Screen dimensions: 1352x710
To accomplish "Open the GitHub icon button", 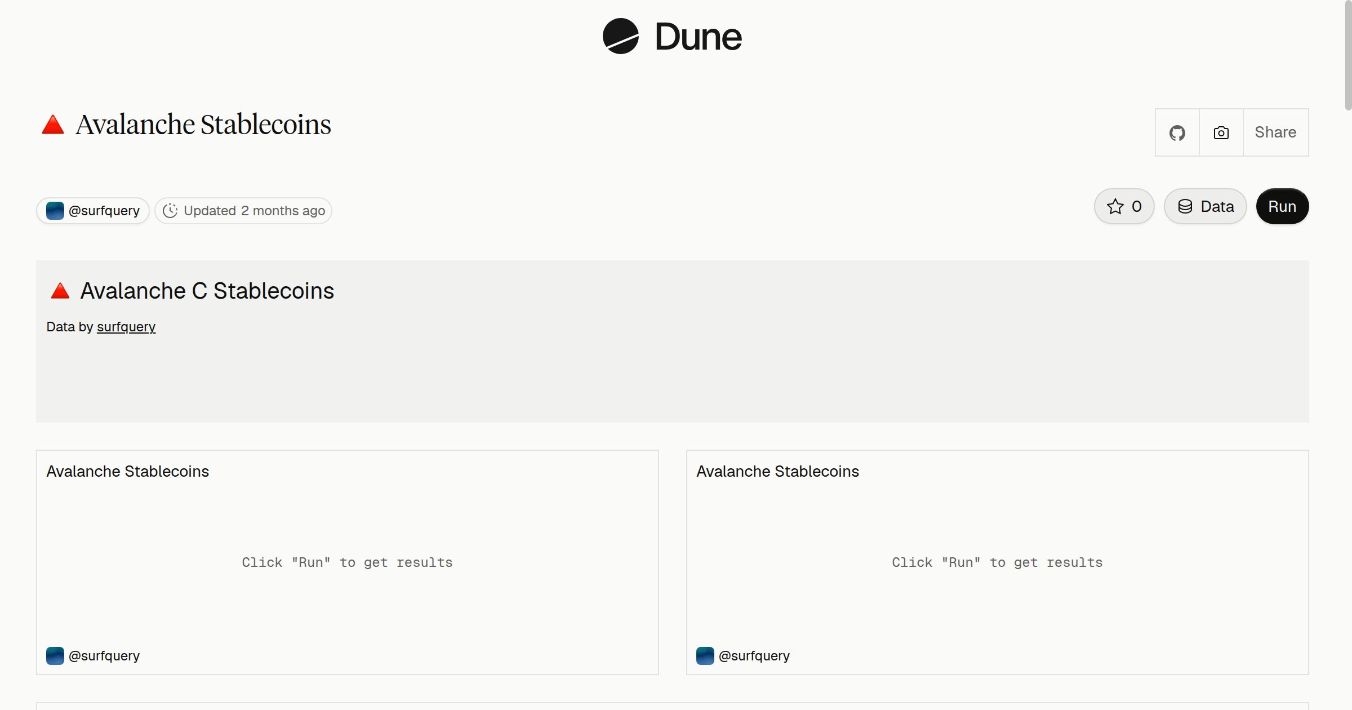I will (1177, 132).
